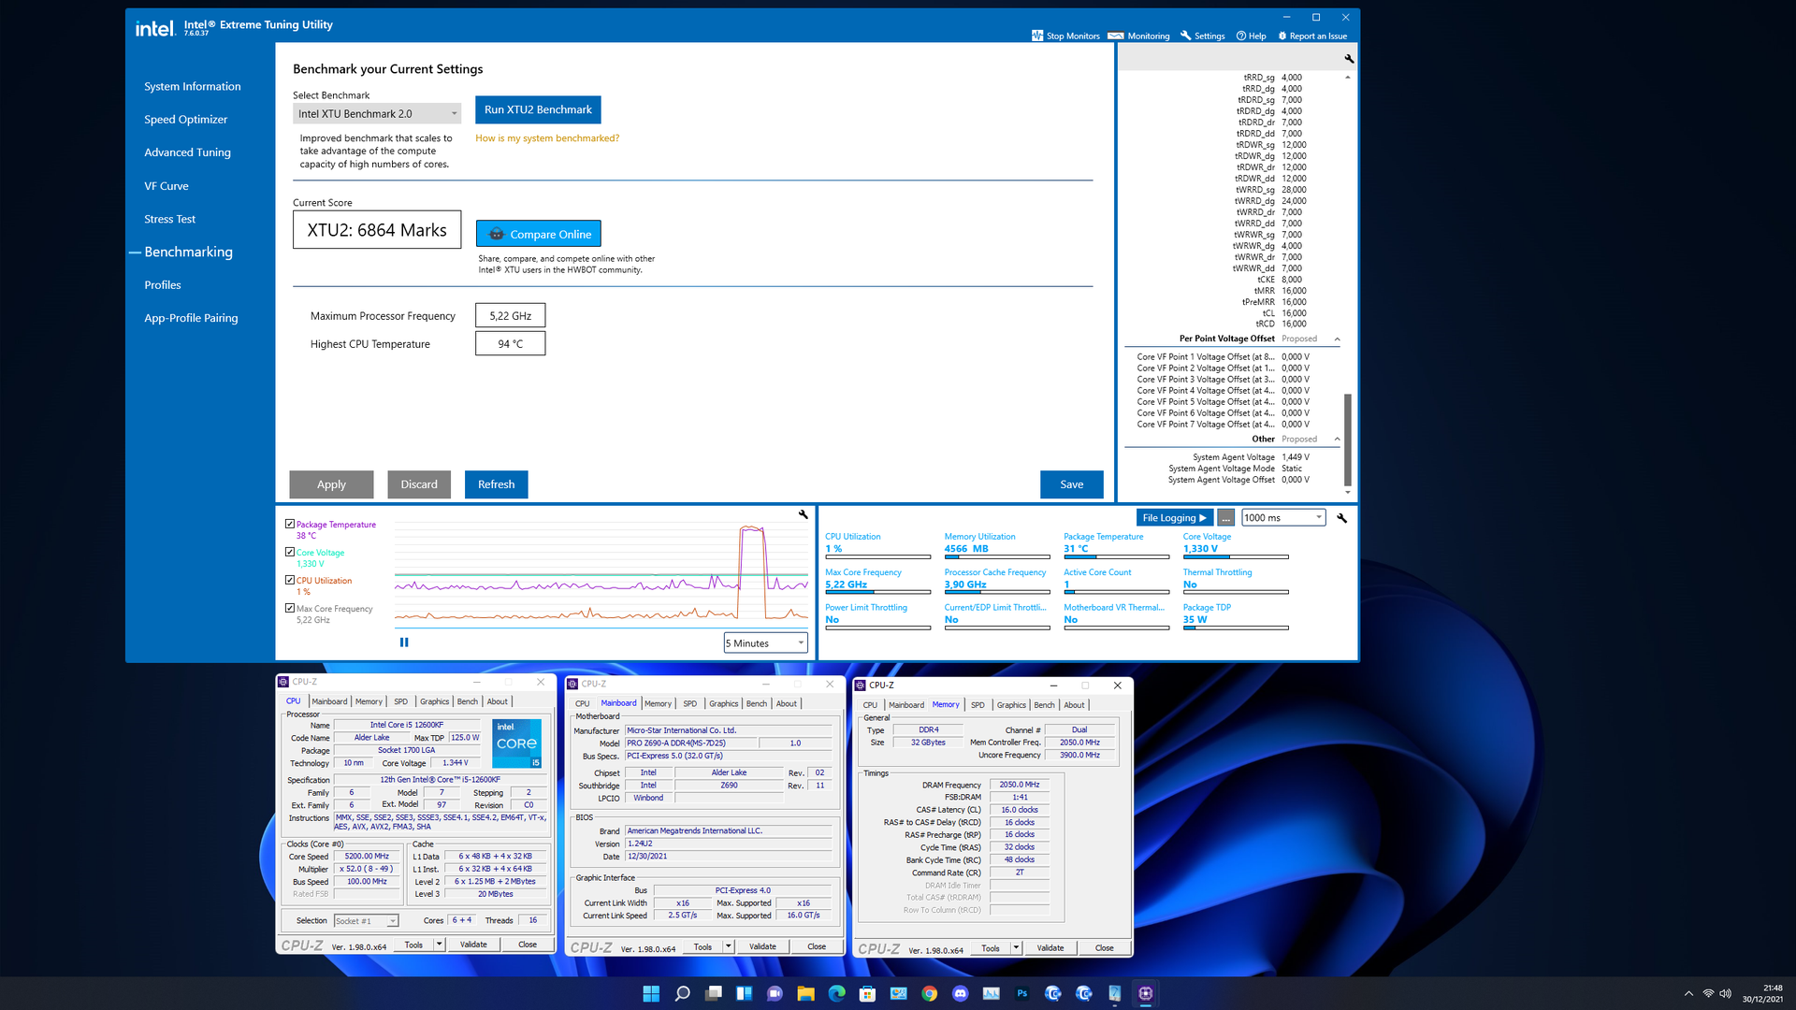Image resolution: width=1796 pixels, height=1010 pixels.
Task: Pause the monitoring graph
Action: [404, 642]
